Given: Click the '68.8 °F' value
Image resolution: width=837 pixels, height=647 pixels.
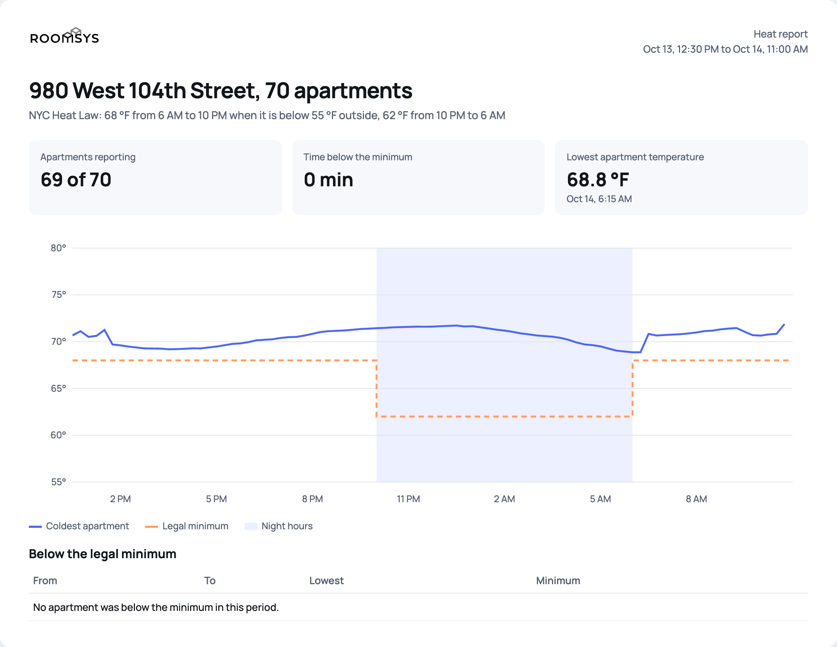Looking at the screenshot, I should (x=597, y=180).
